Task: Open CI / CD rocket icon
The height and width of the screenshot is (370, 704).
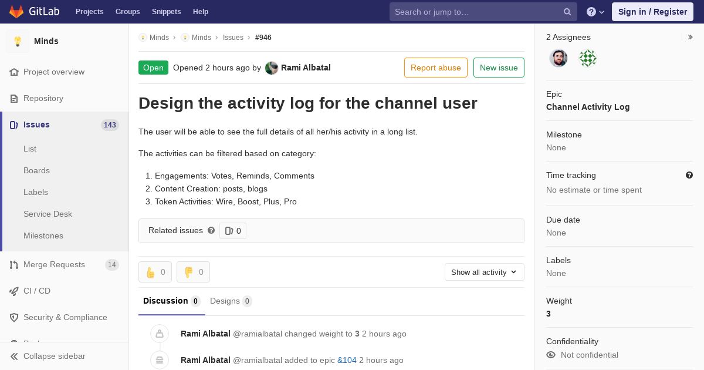Action: (14, 291)
